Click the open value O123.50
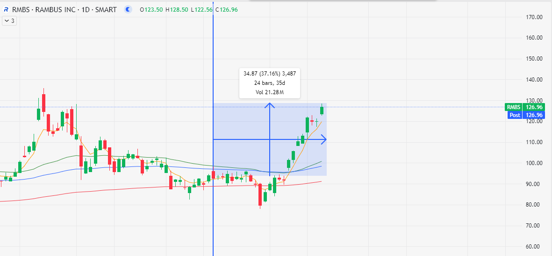Screen dimensions: 552x256 pos(151,10)
